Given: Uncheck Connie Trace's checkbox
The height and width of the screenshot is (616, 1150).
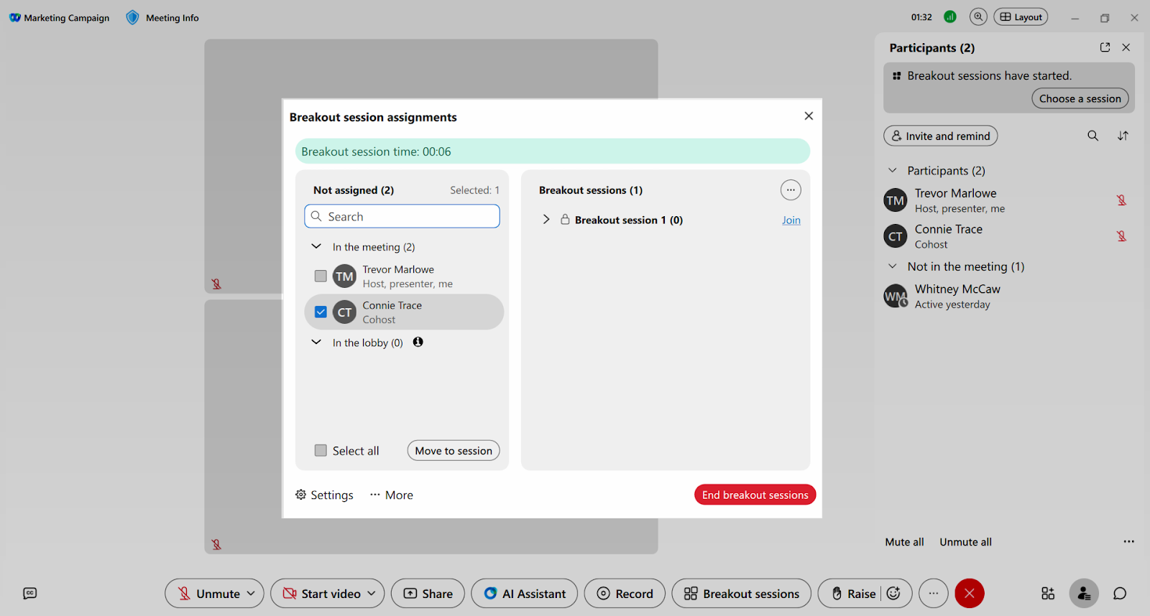Looking at the screenshot, I should (x=321, y=312).
